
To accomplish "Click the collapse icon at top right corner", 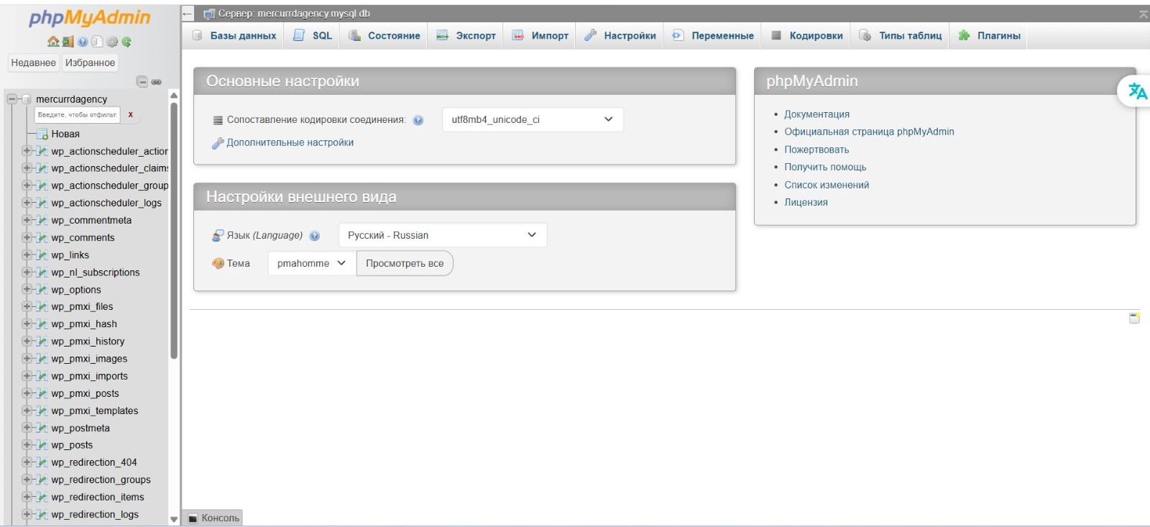I will [1143, 14].
